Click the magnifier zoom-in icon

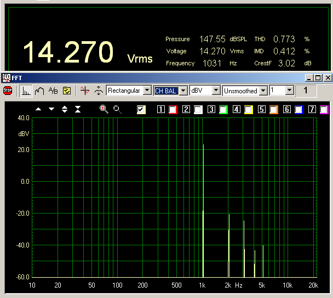[104, 109]
